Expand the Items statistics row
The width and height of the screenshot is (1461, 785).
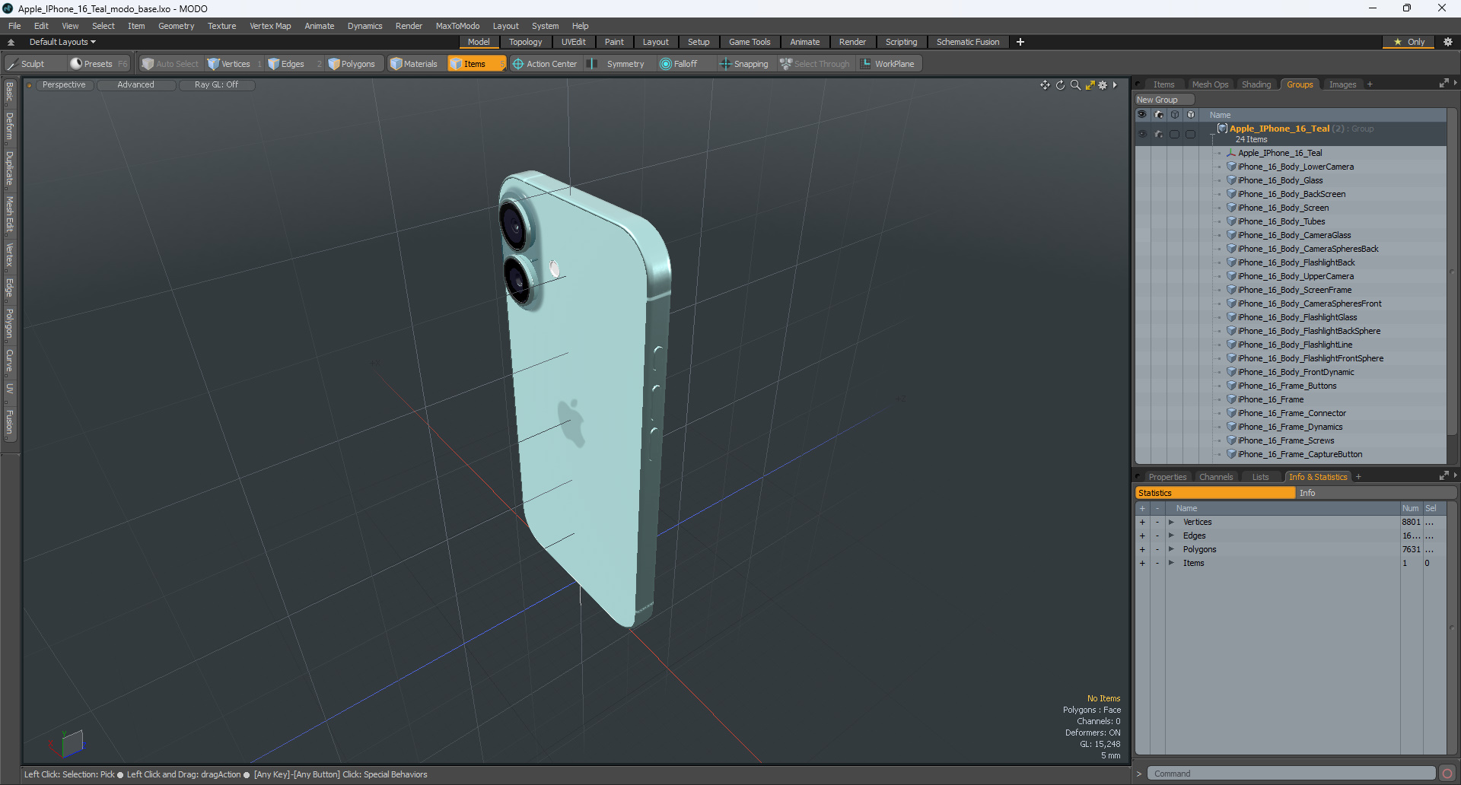(x=1171, y=563)
